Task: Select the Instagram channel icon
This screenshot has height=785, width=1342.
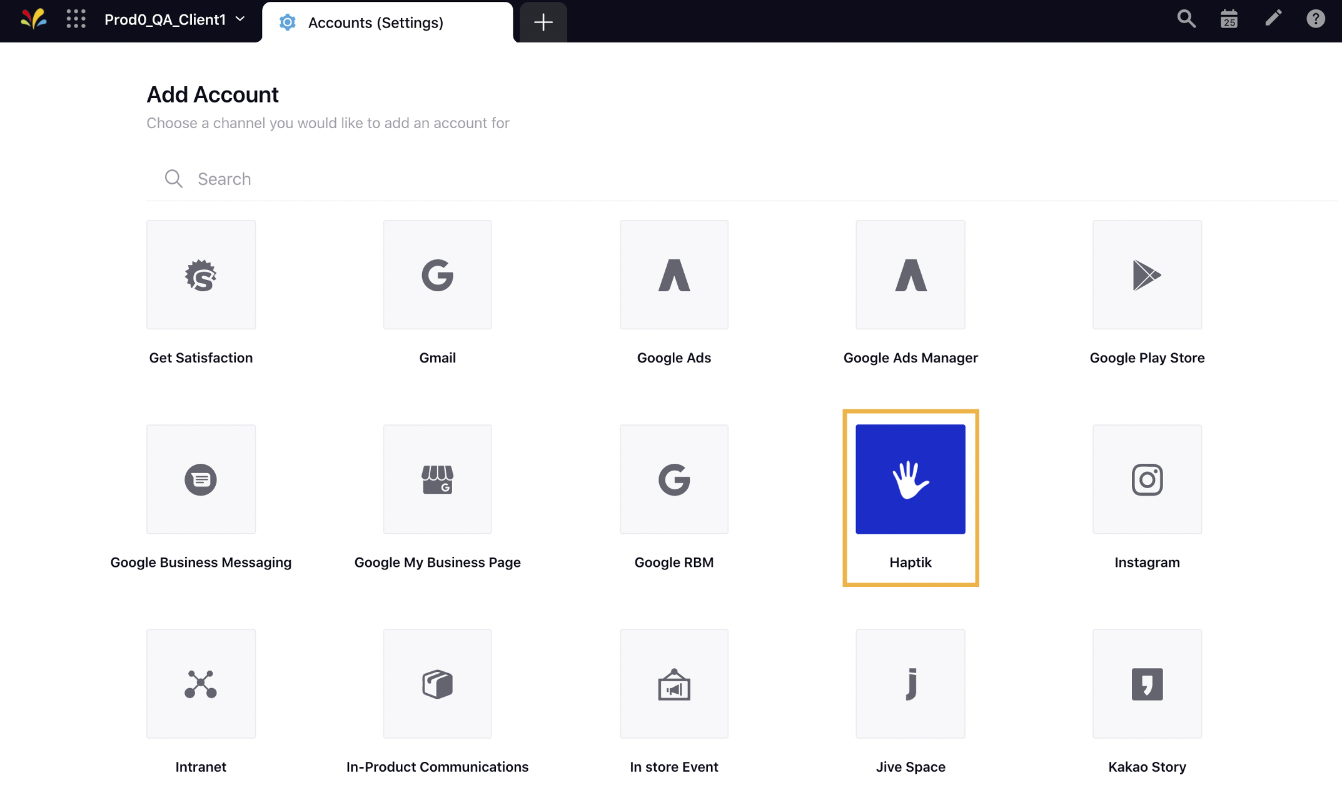Action: [x=1147, y=479]
